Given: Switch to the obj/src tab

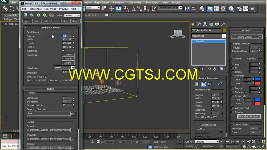Looking at the screenshot, I should pos(75,21).
